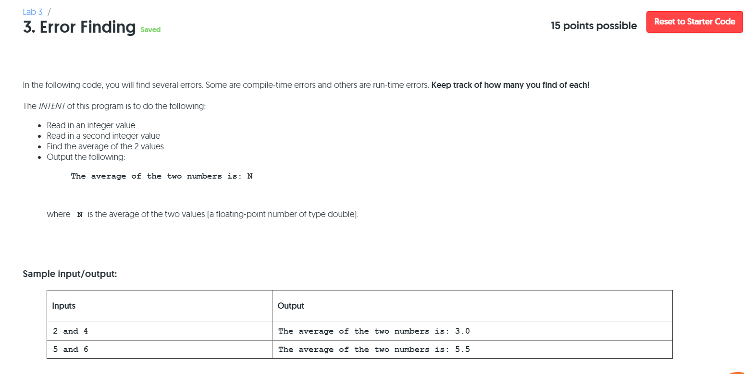Click the output cell ending in 3.0
This screenshot has width=744, height=374.
tap(472, 331)
